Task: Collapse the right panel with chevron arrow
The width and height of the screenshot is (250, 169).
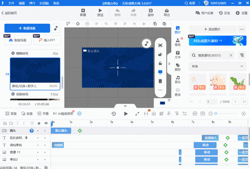Action: point(169,64)
